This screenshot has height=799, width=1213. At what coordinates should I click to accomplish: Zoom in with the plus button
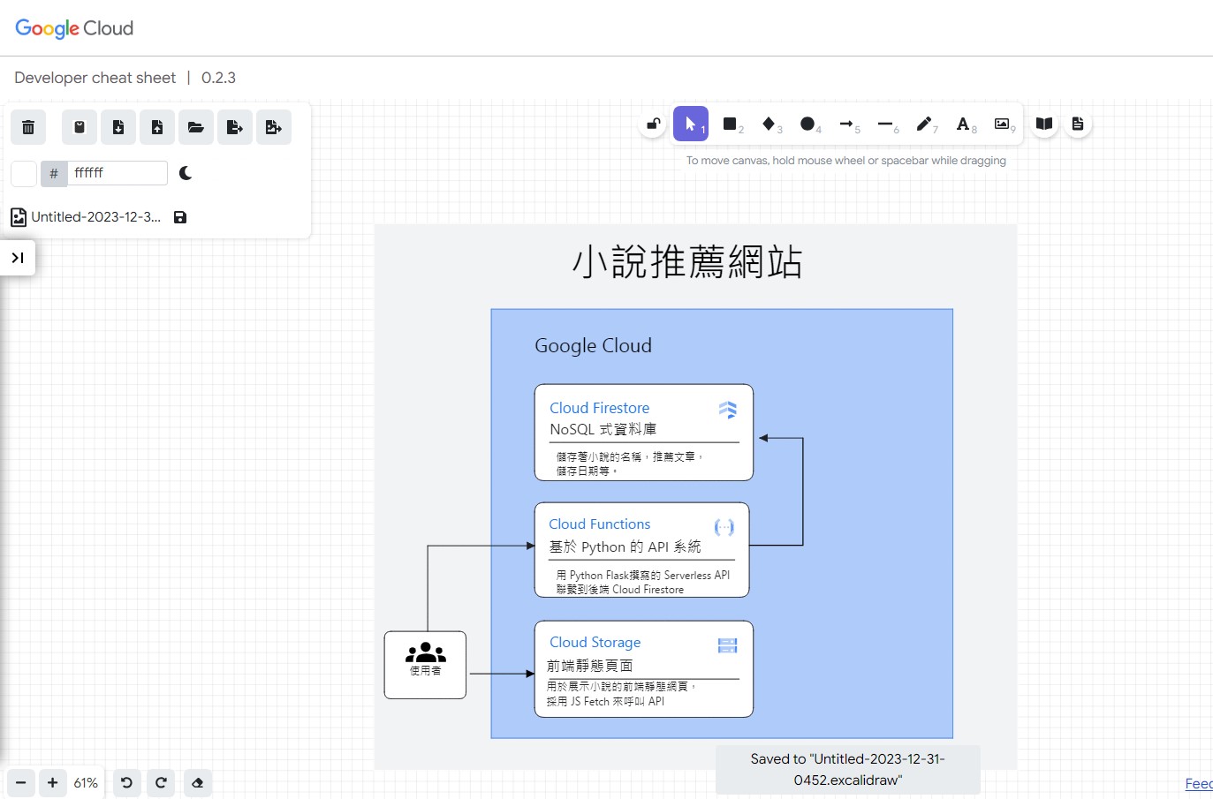pyautogui.click(x=53, y=783)
